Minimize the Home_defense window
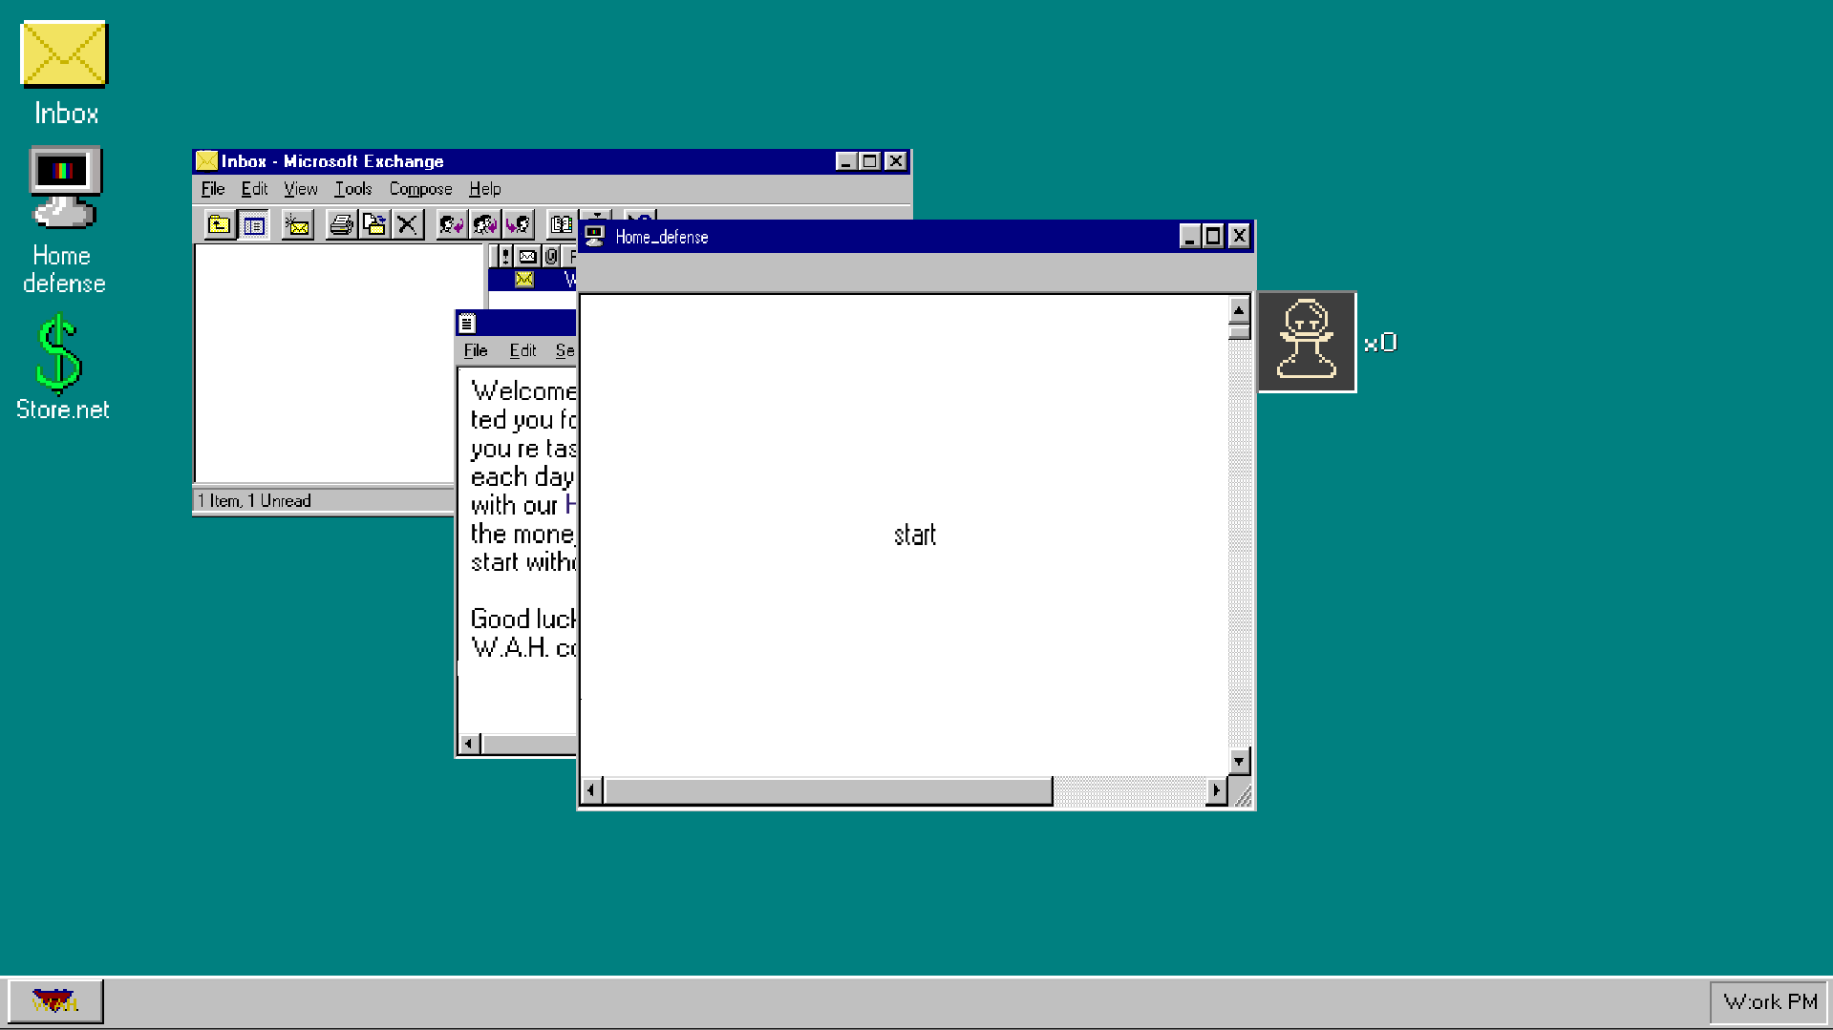The width and height of the screenshot is (1833, 1030). [1189, 236]
